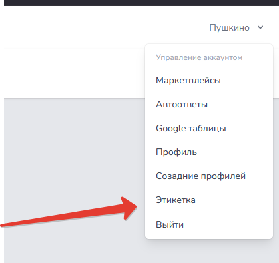Click Выйти to log out
The width and height of the screenshot is (279, 263).
[x=209, y=224]
